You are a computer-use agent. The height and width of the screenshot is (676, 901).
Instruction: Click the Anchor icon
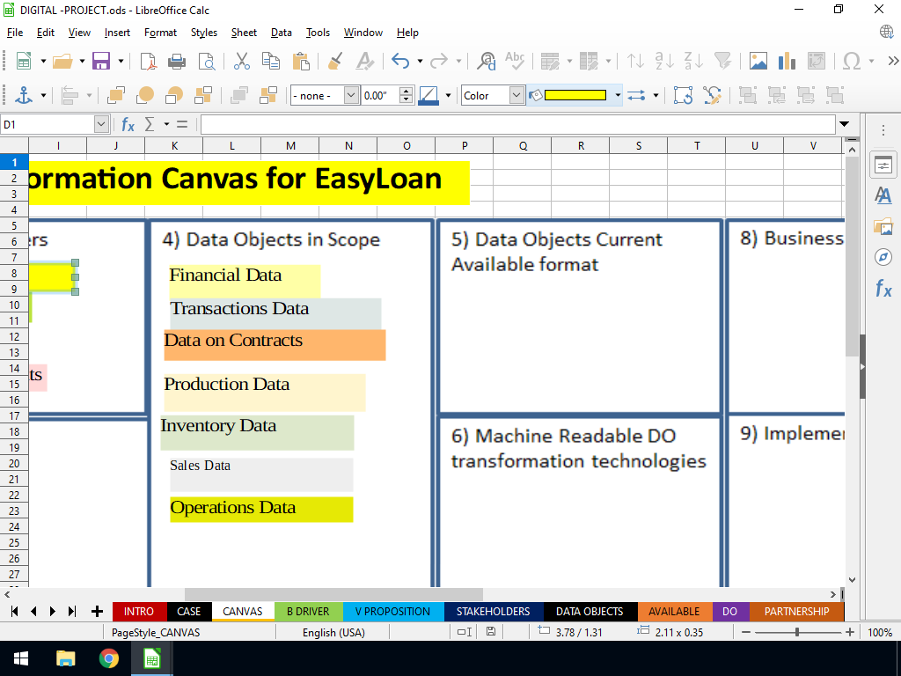coord(24,95)
